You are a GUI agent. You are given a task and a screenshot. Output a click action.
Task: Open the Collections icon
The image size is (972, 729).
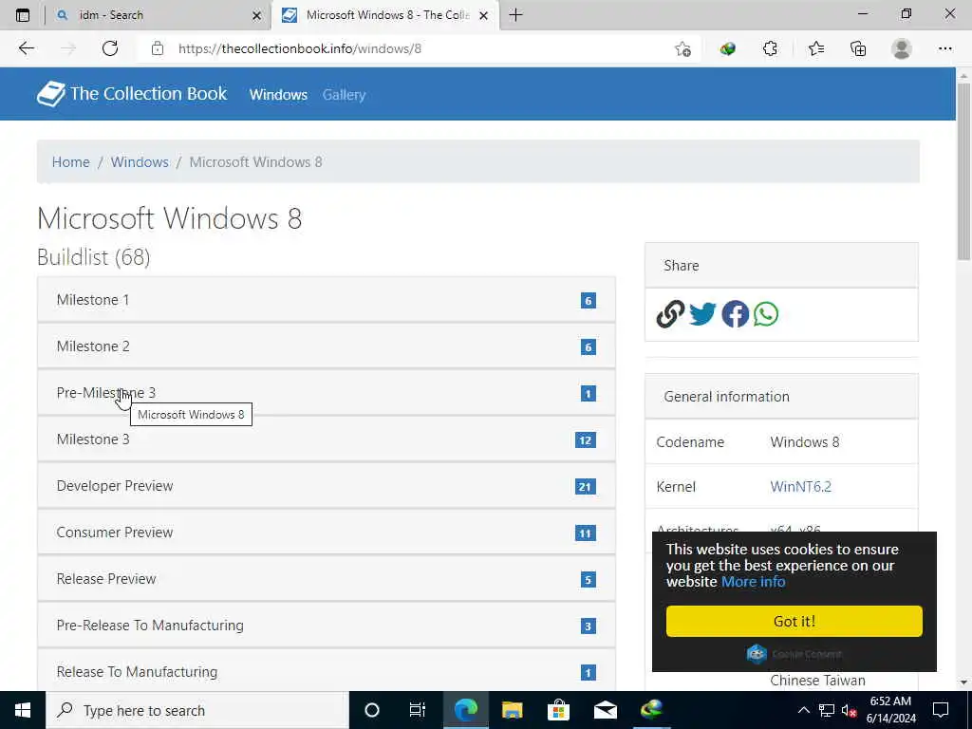[858, 48]
